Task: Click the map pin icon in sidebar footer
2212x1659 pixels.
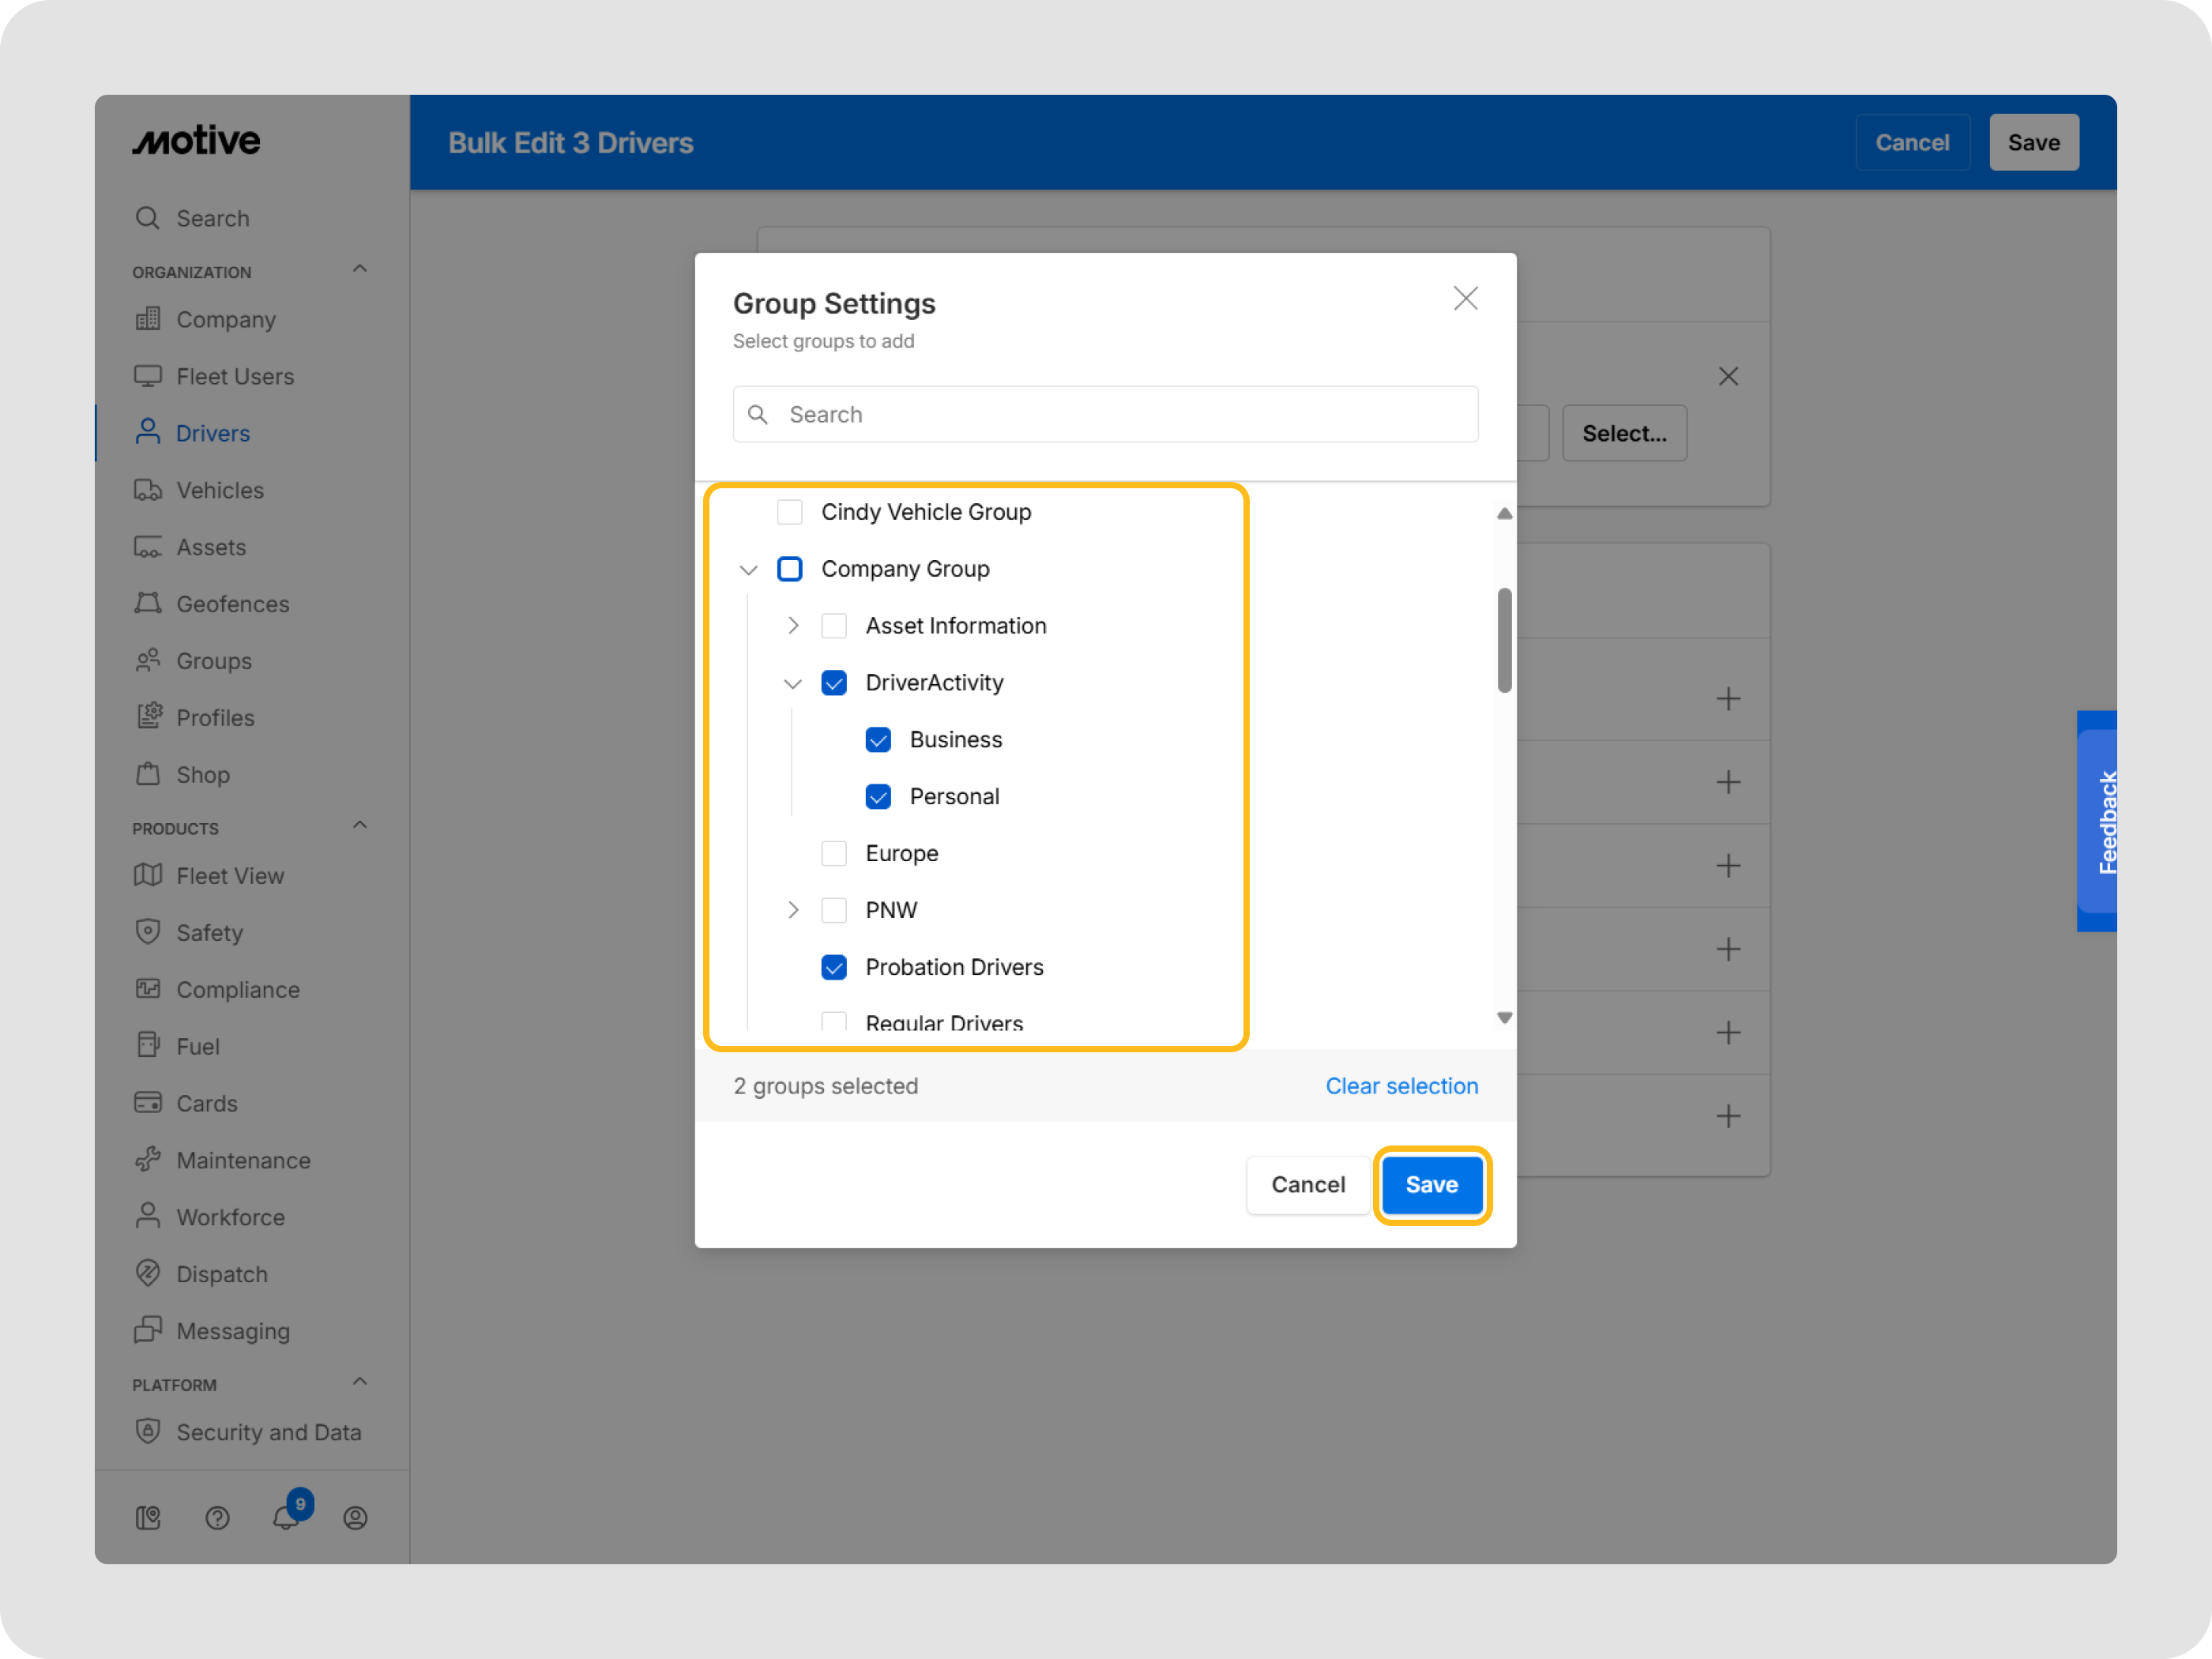Action: (x=148, y=1518)
